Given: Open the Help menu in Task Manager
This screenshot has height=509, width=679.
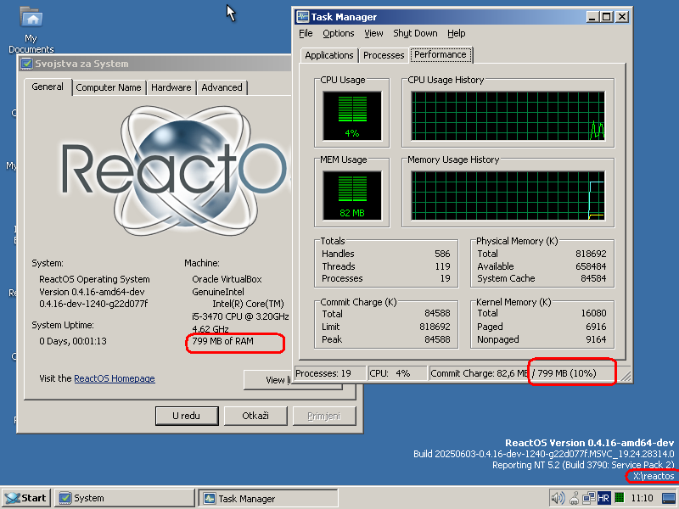Looking at the screenshot, I should tap(457, 33).
